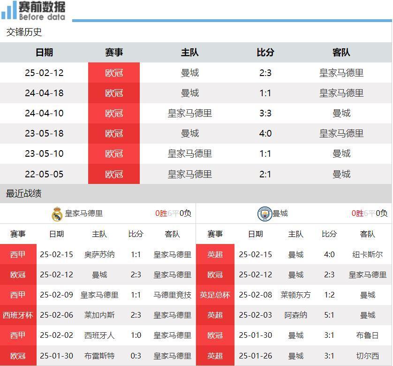Select the 最近战绩 section heading
Viewport: 393px width, 366px height.
23,193
